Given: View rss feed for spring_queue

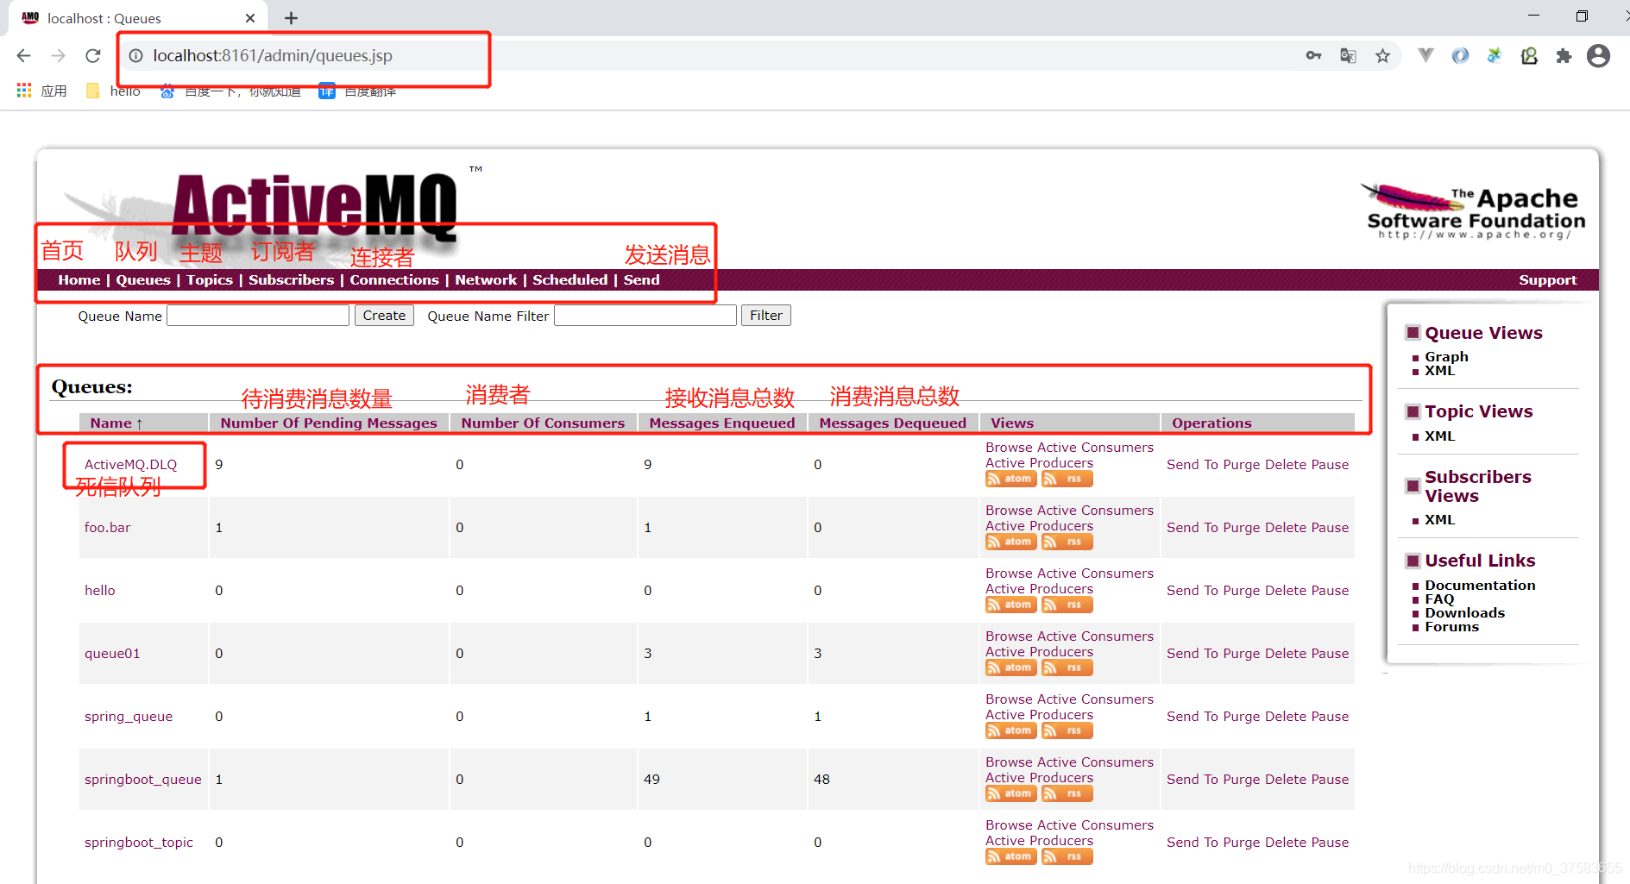Looking at the screenshot, I should pos(1067,730).
